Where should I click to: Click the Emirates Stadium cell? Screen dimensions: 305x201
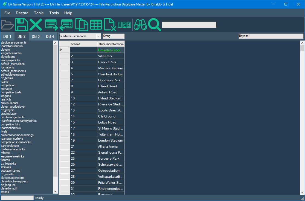[111, 50]
